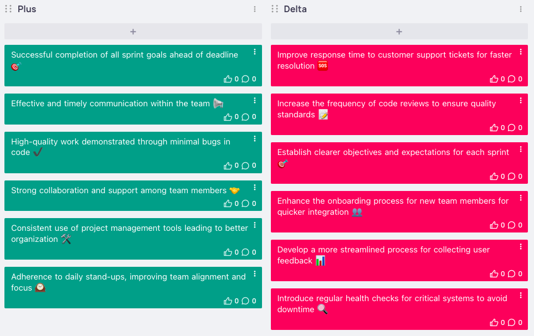Image resolution: width=534 pixels, height=336 pixels.
Task: Open the Plus column options menu
Action: coord(254,9)
